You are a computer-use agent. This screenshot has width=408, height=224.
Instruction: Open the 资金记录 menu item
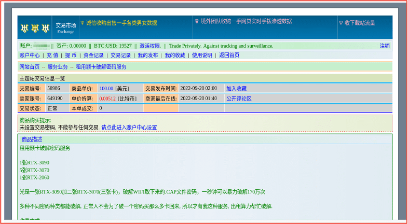pos(93,55)
